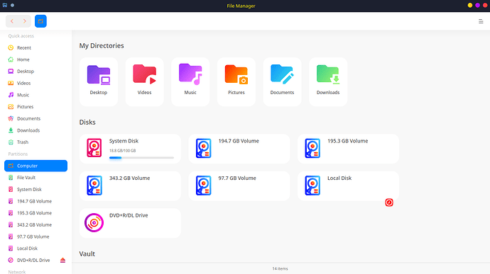Screen dimensions: 490x274
Task: Select Videos in the sidebar
Action: [x=36, y=84]
